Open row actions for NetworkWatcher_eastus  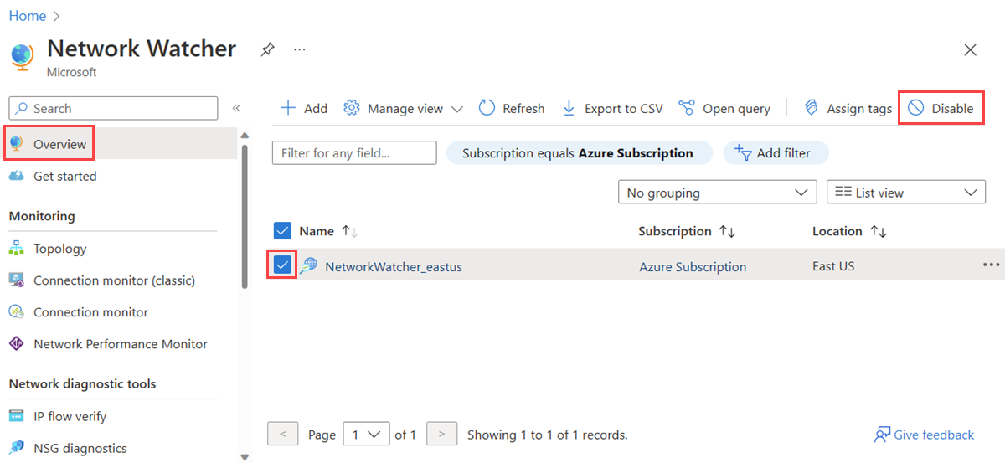click(992, 265)
